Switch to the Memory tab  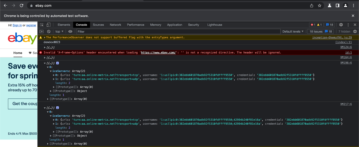156,25
